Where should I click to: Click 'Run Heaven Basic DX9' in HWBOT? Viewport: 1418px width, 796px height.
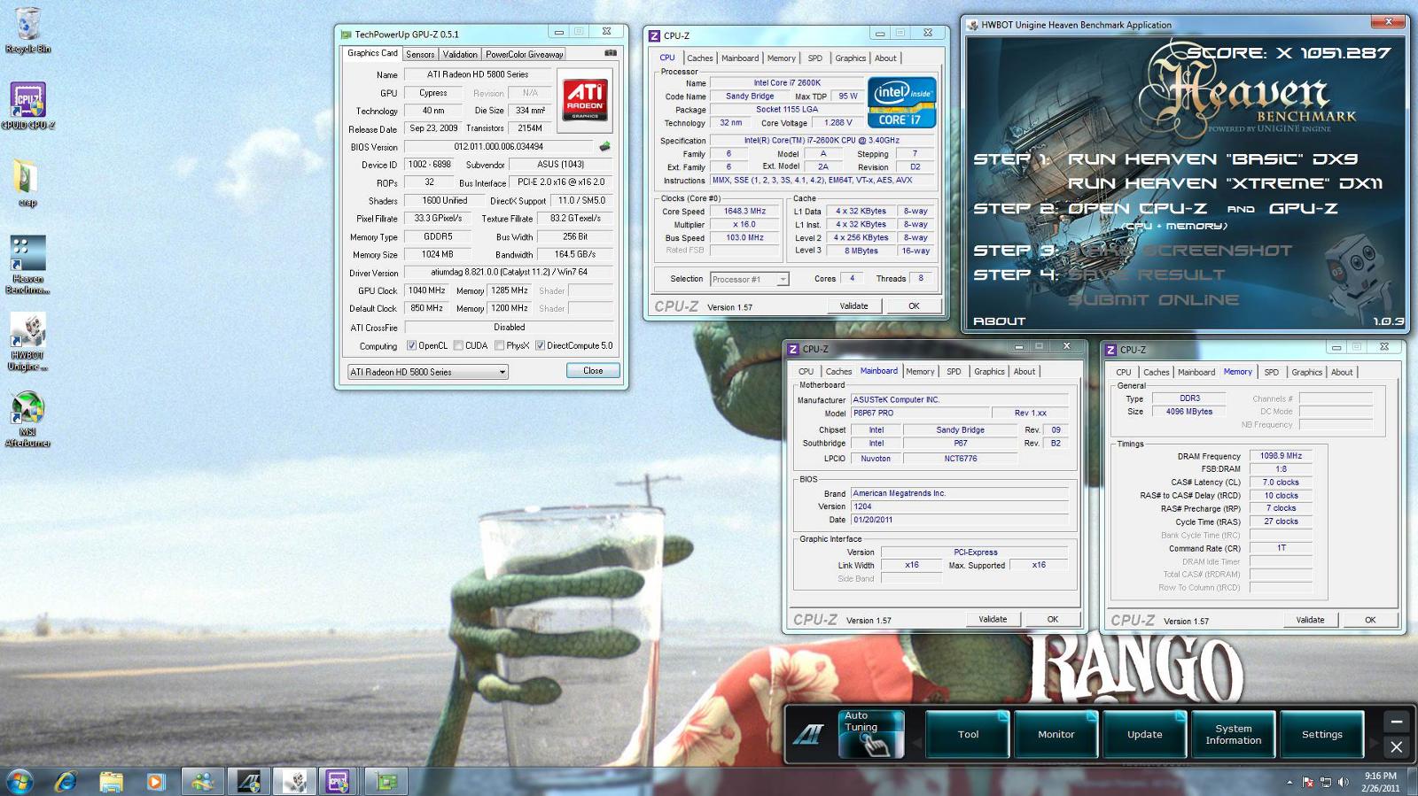coord(1212,159)
